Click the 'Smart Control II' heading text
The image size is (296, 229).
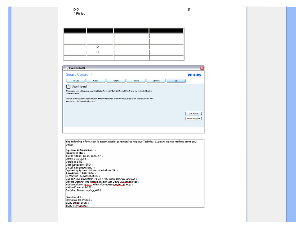(x=79, y=74)
